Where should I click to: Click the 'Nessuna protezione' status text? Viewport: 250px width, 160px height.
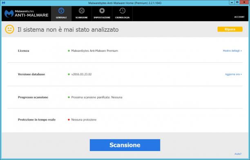(x=84, y=120)
